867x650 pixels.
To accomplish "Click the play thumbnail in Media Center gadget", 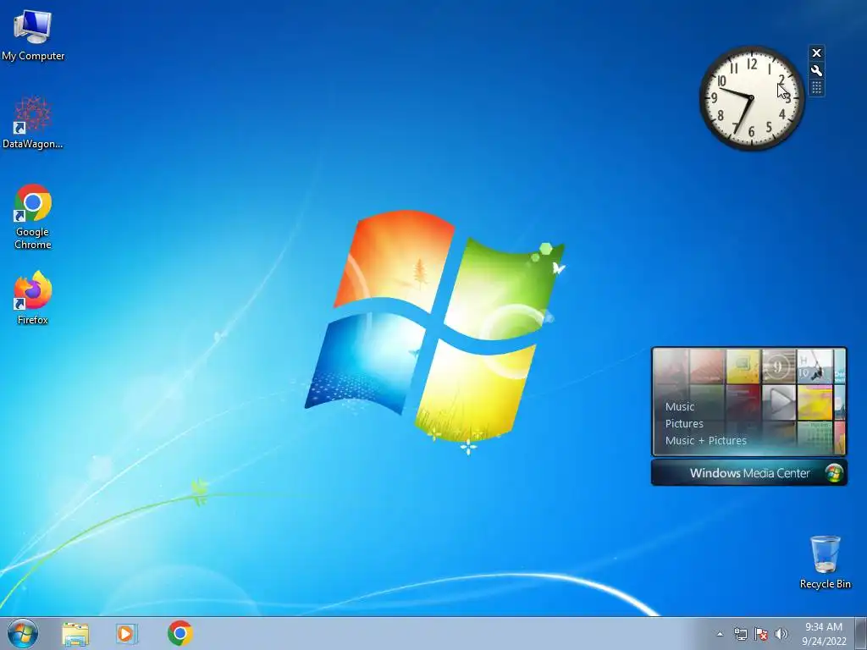I will click(779, 402).
